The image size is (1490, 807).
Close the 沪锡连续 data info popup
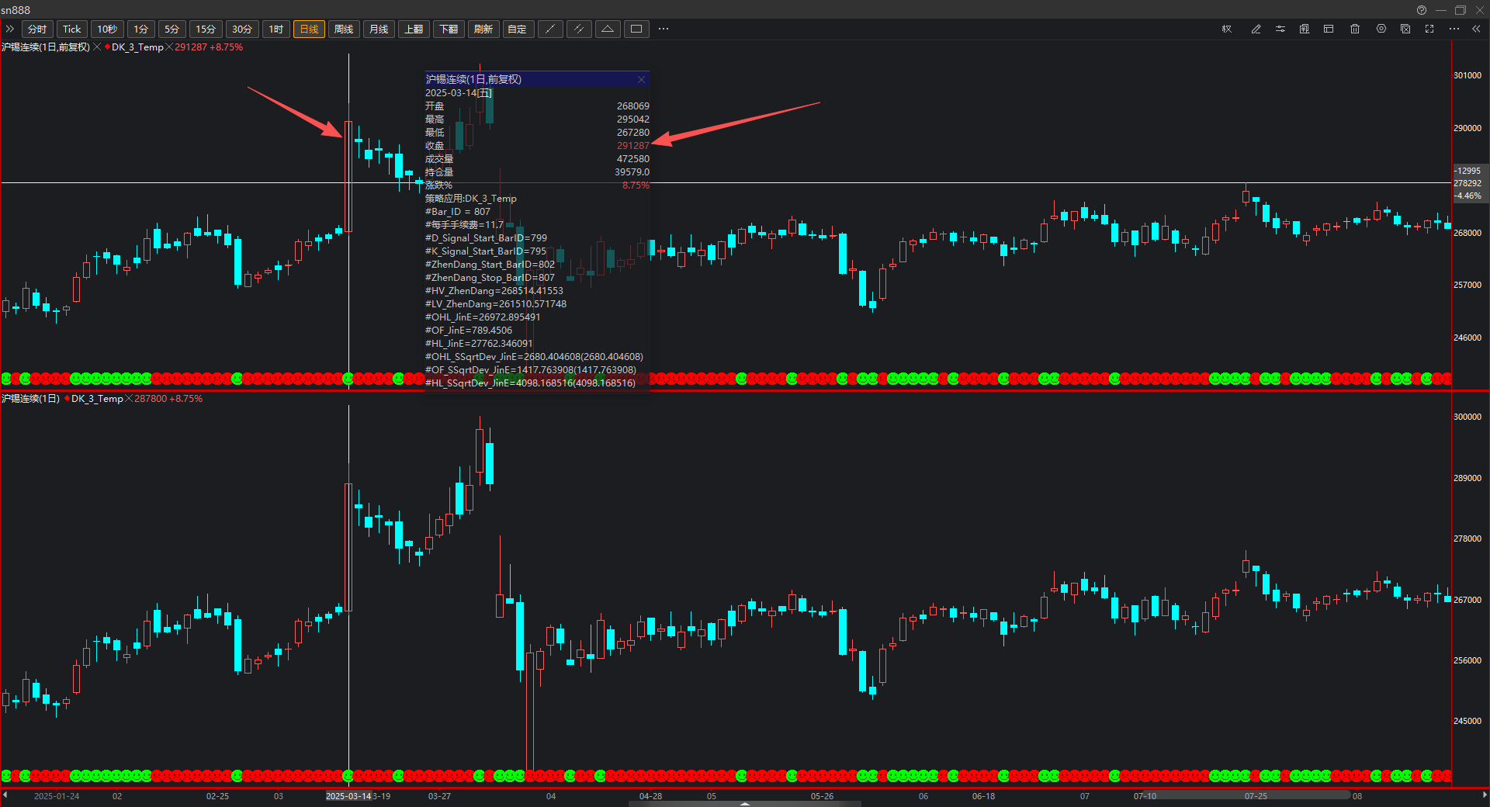click(x=641, y=79)
